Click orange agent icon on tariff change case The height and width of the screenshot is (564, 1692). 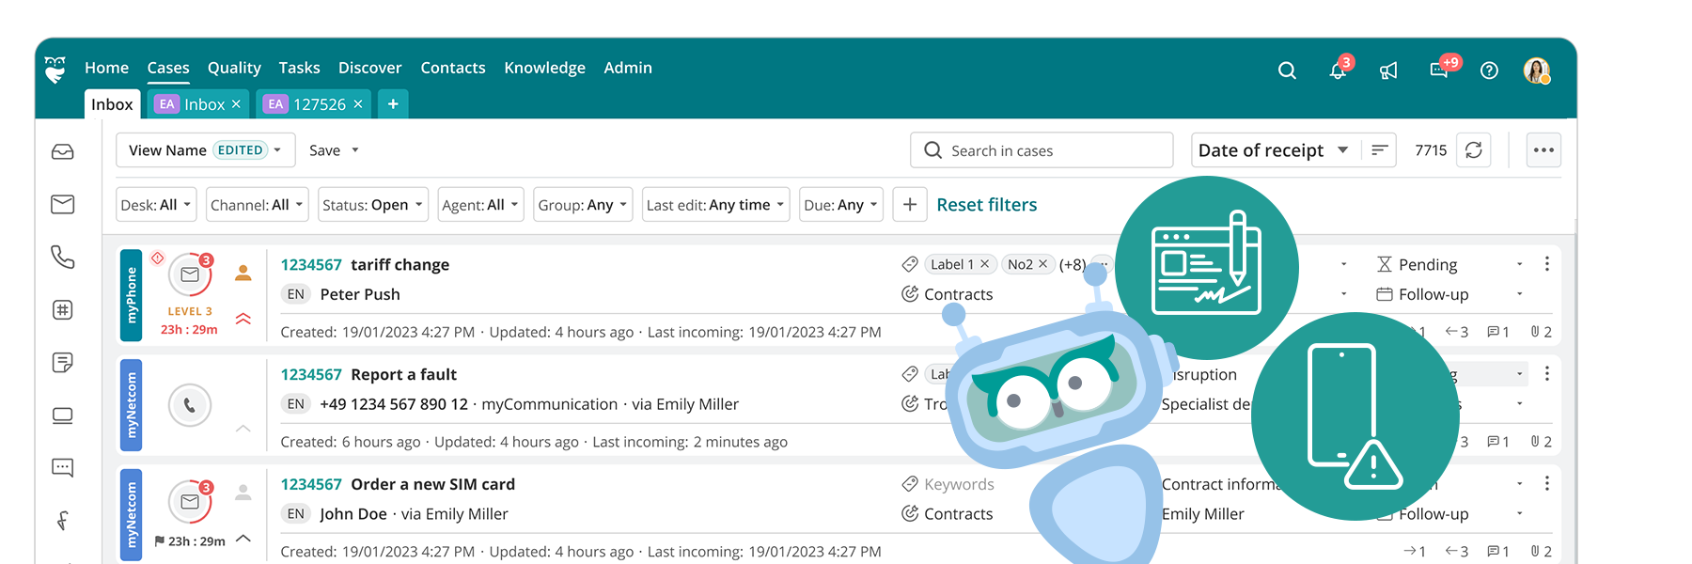[x=243, y=273]
